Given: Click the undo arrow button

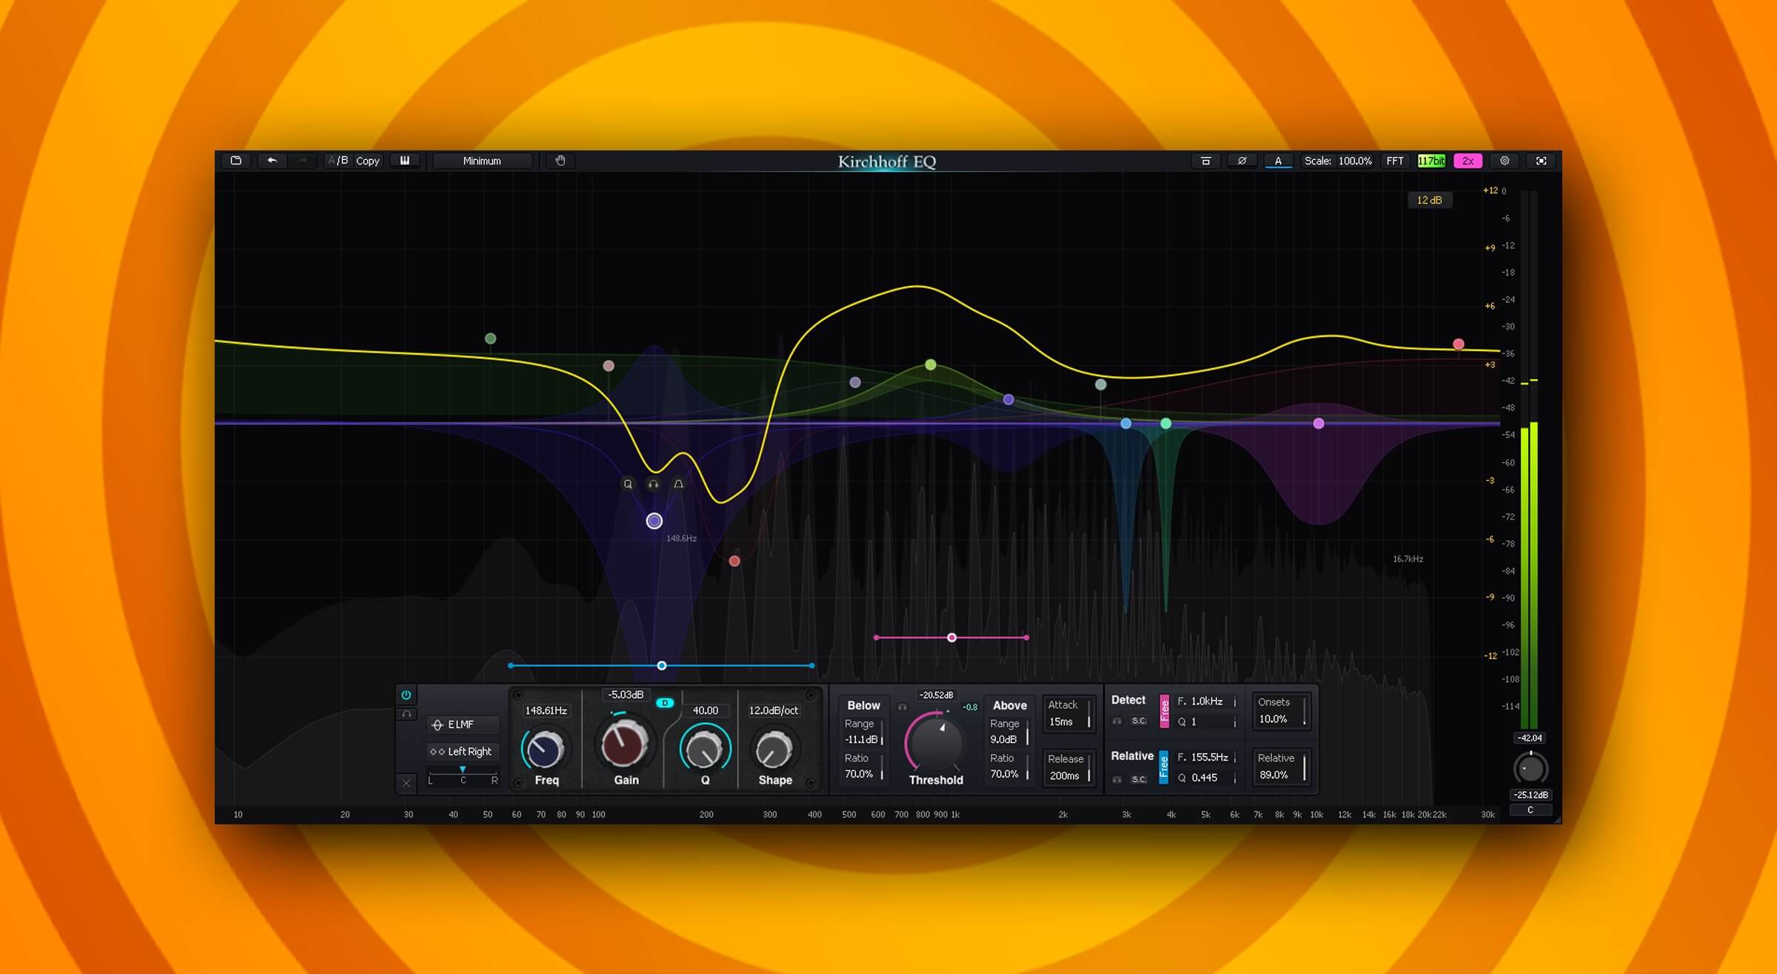Looking at the screenshot, I should point(272,161).
